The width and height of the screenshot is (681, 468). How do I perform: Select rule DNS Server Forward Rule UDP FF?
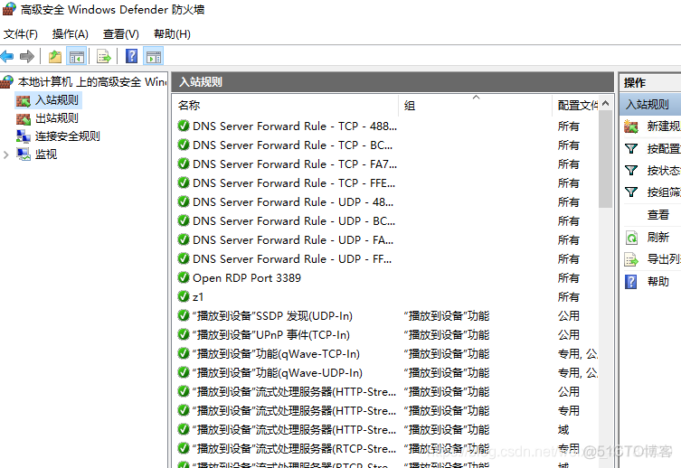coord(292,259)
